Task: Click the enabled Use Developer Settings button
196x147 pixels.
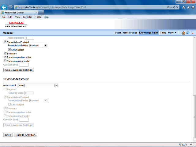Action: (19, 70)
